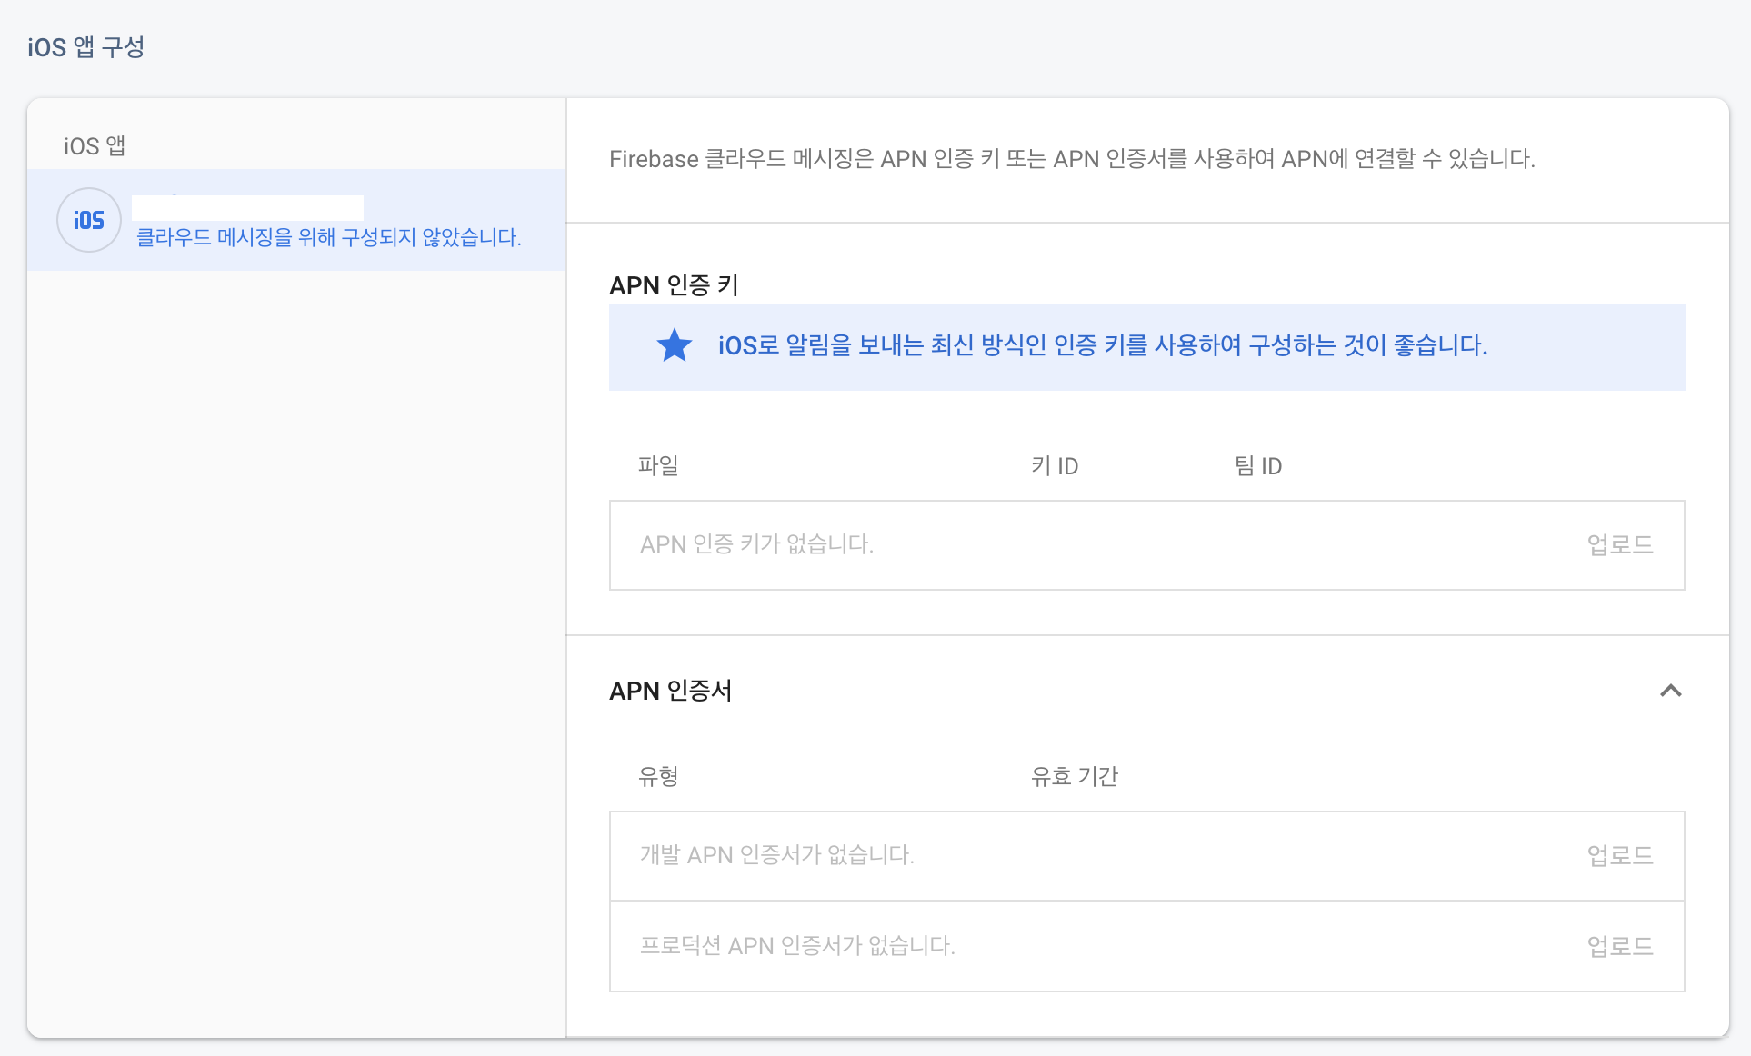Click the 유형 column header
The width and height of the screenshot is (1751, 1056).
658,777
